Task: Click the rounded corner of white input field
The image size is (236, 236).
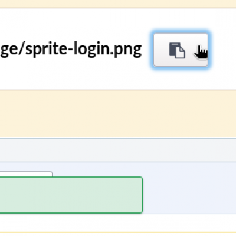Action: click(x=51, y=173)
